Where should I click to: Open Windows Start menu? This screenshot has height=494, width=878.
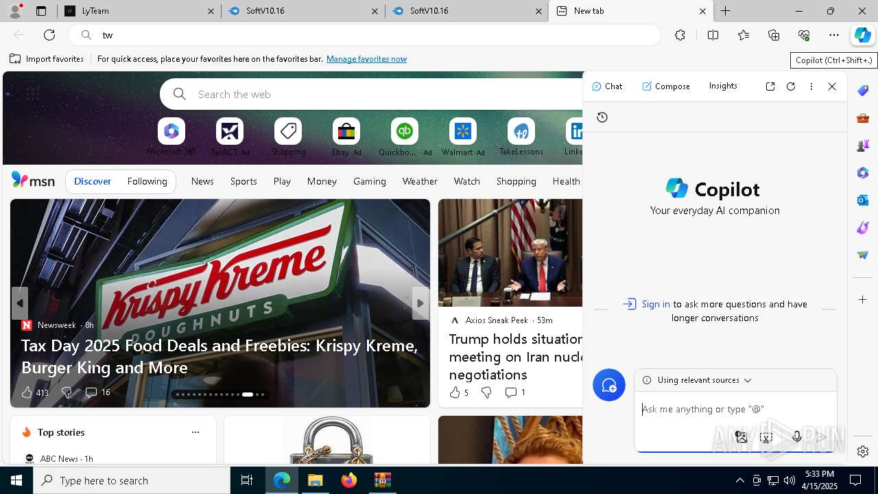click(16, 480)
